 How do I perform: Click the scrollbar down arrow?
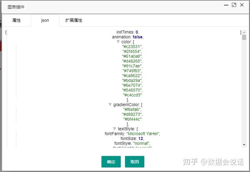(244, 145)
